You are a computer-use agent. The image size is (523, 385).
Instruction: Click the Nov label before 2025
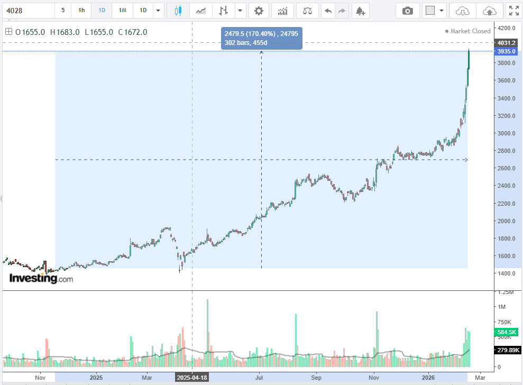coord(40,378)
